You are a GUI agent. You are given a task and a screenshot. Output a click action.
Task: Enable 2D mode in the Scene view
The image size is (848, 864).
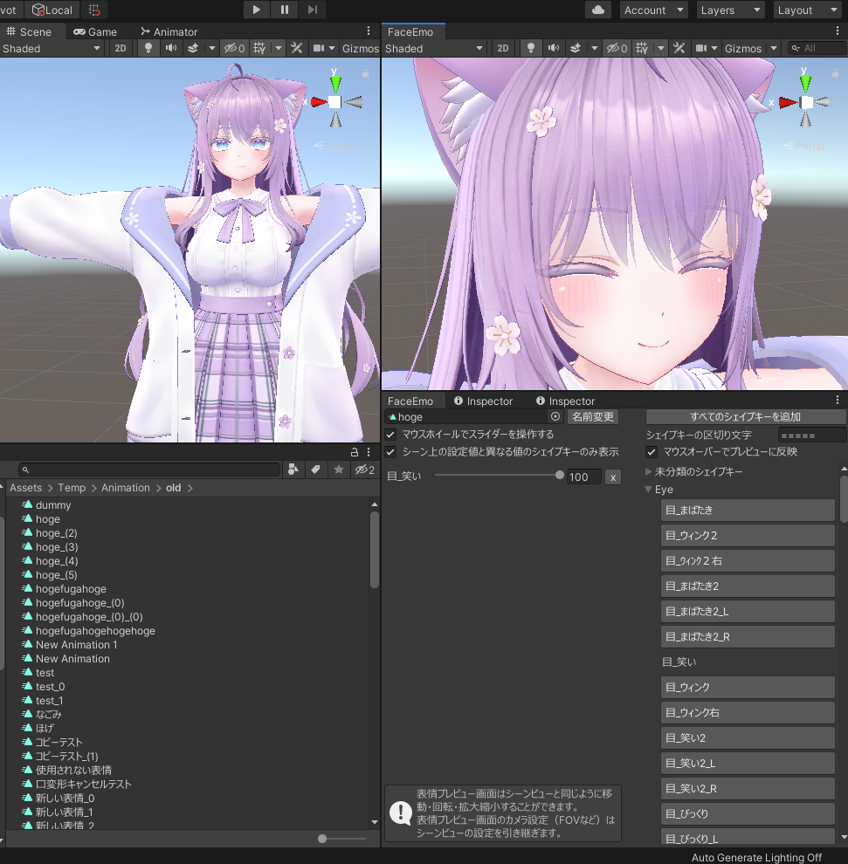tap(120, 48)
